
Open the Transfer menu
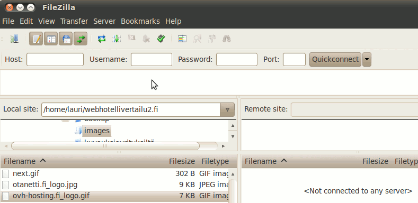pos(74,21)
